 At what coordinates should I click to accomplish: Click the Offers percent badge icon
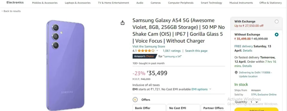(135, 100)
